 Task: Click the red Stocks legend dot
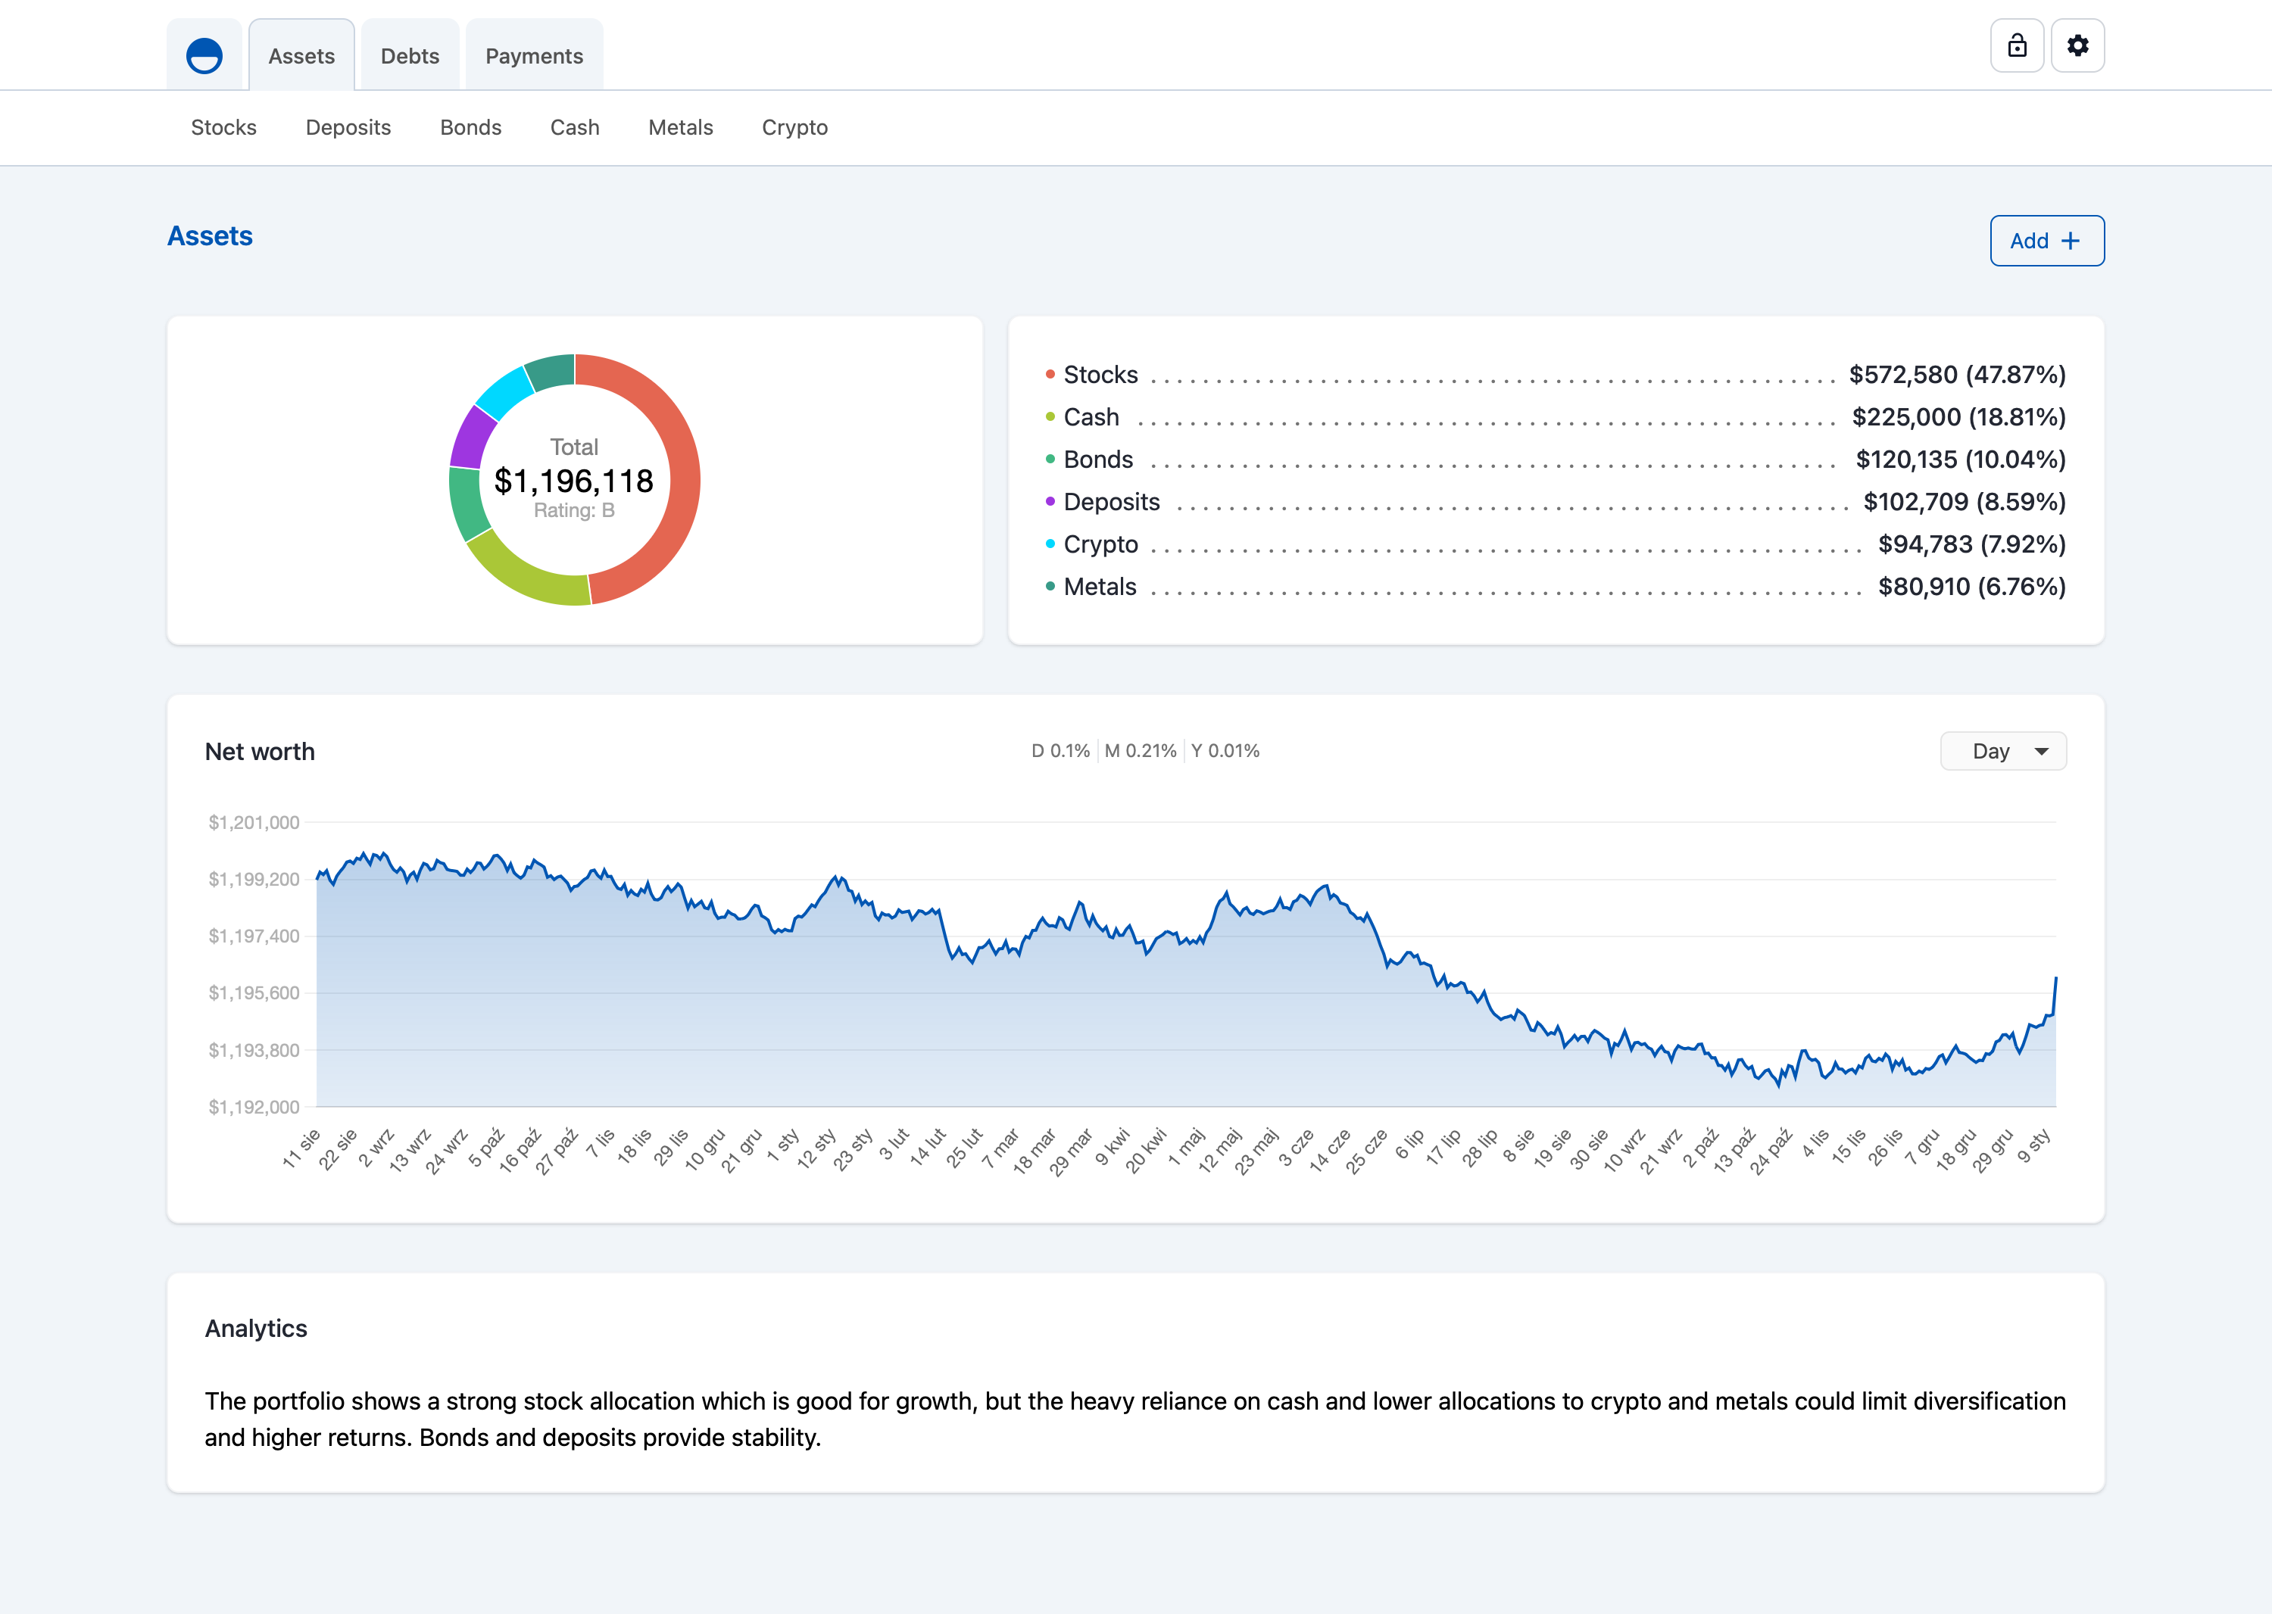coord(1050,375)
